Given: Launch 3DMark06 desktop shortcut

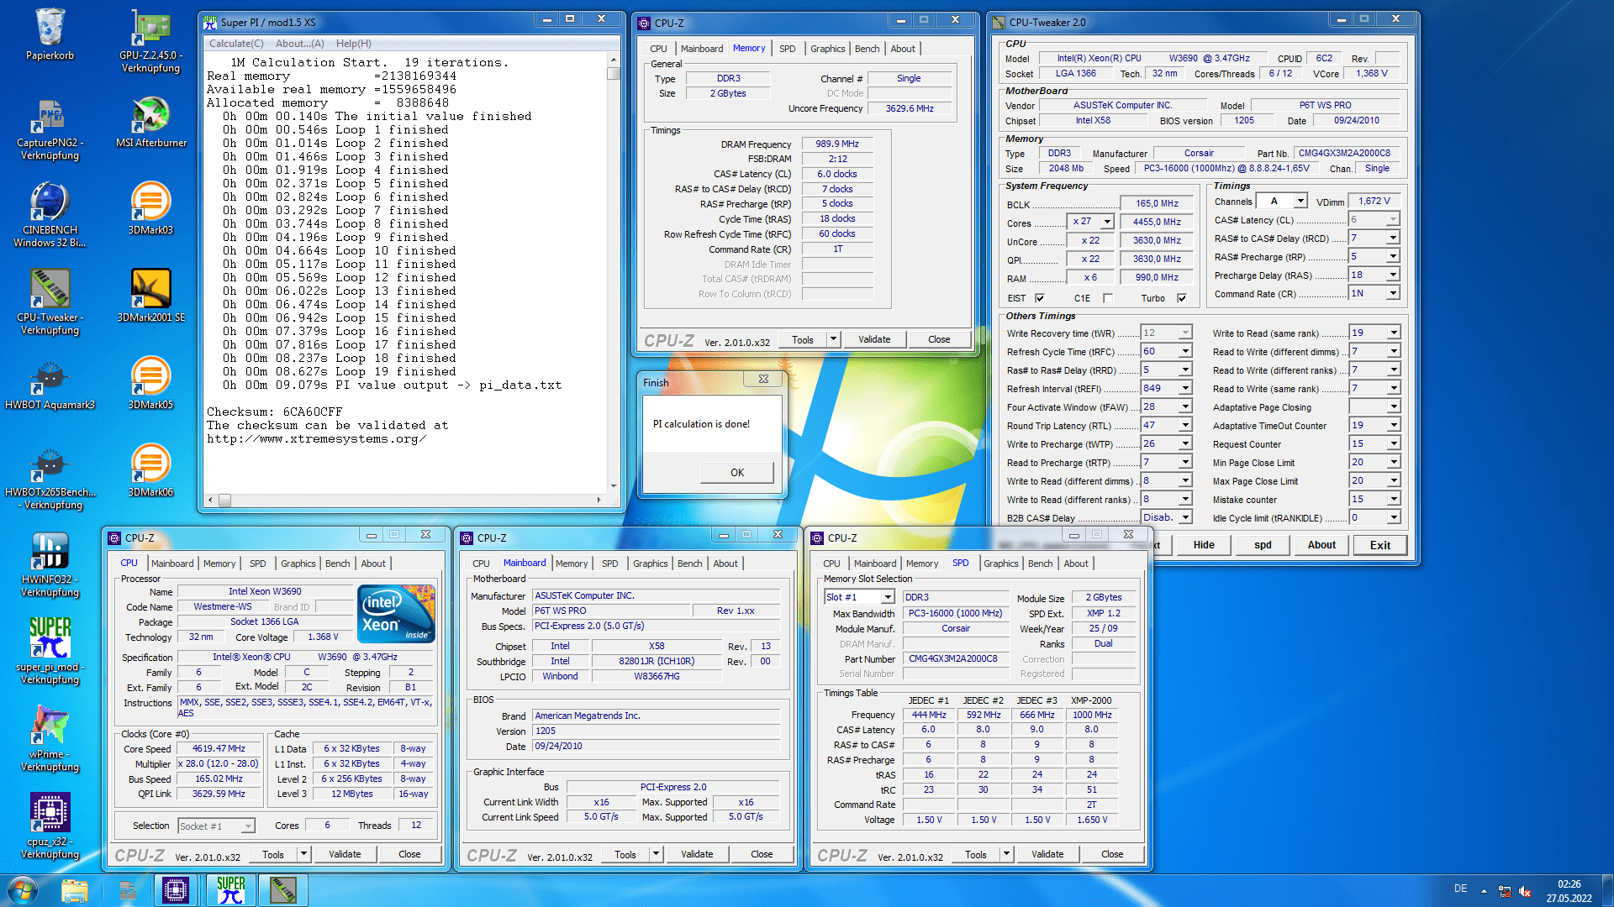Looking at the screenshot, I should coord(150,471).
